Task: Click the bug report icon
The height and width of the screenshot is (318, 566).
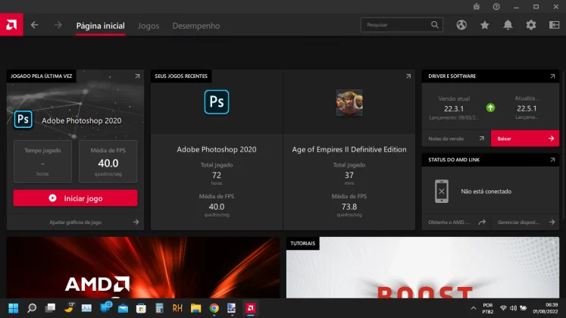Action: pyautogui.click(x=477, y=7)
